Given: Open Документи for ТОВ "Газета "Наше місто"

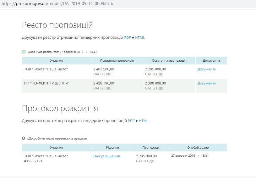Looking at the screenshot, I should click(207, 69).
